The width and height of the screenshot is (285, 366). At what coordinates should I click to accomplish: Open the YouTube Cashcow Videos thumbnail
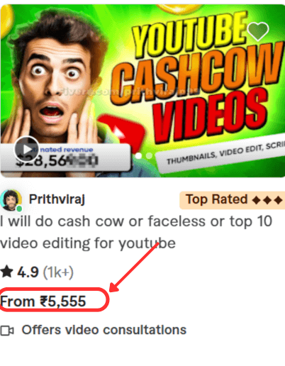142,91
